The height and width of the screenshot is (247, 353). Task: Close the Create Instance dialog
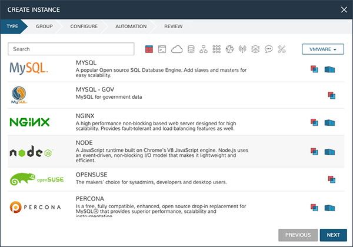344,9
